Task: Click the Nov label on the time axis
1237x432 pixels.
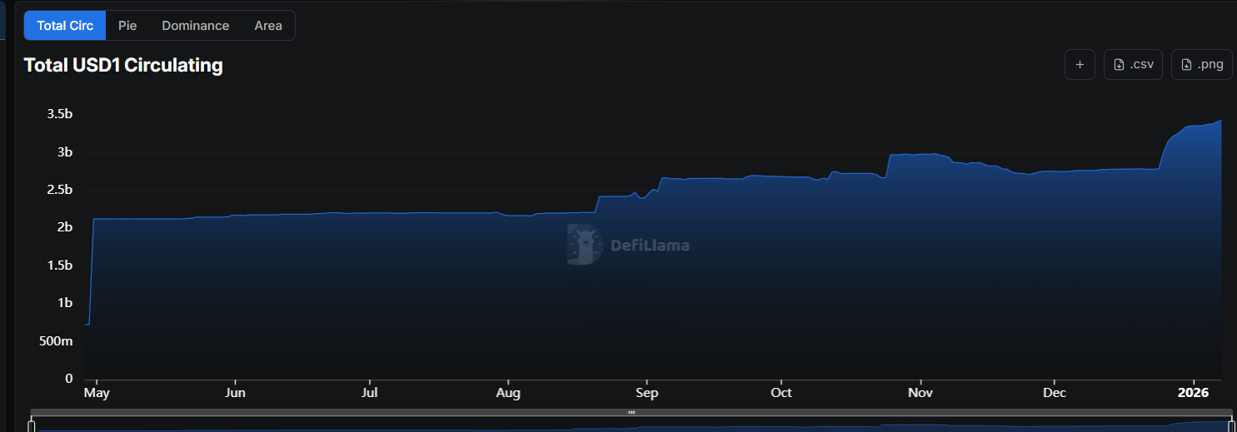Action: pyautogui.click(x=920, y=392)
